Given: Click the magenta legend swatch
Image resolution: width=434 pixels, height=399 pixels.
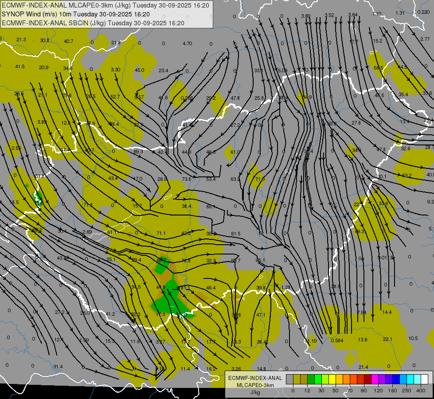Looking at the screenshot, I should 375,379.
